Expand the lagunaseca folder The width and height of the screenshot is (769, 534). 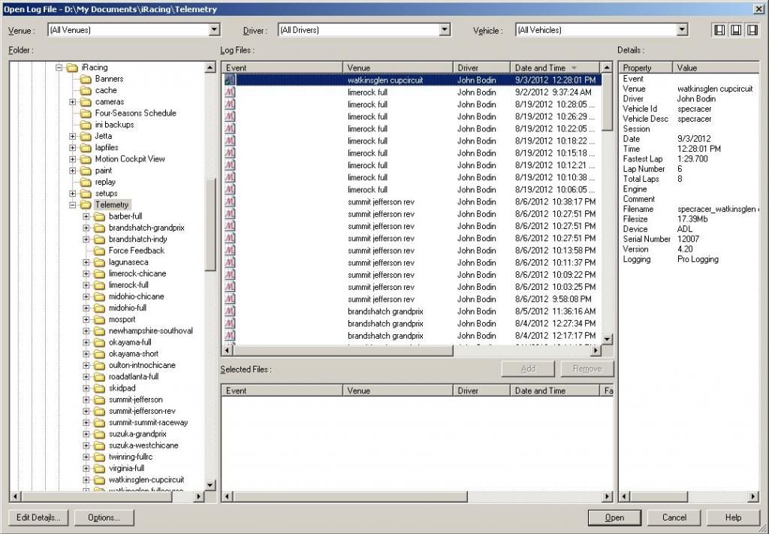tap(86, 262)
